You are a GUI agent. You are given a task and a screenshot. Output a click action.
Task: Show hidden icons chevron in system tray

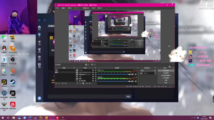tap(192, 118)
